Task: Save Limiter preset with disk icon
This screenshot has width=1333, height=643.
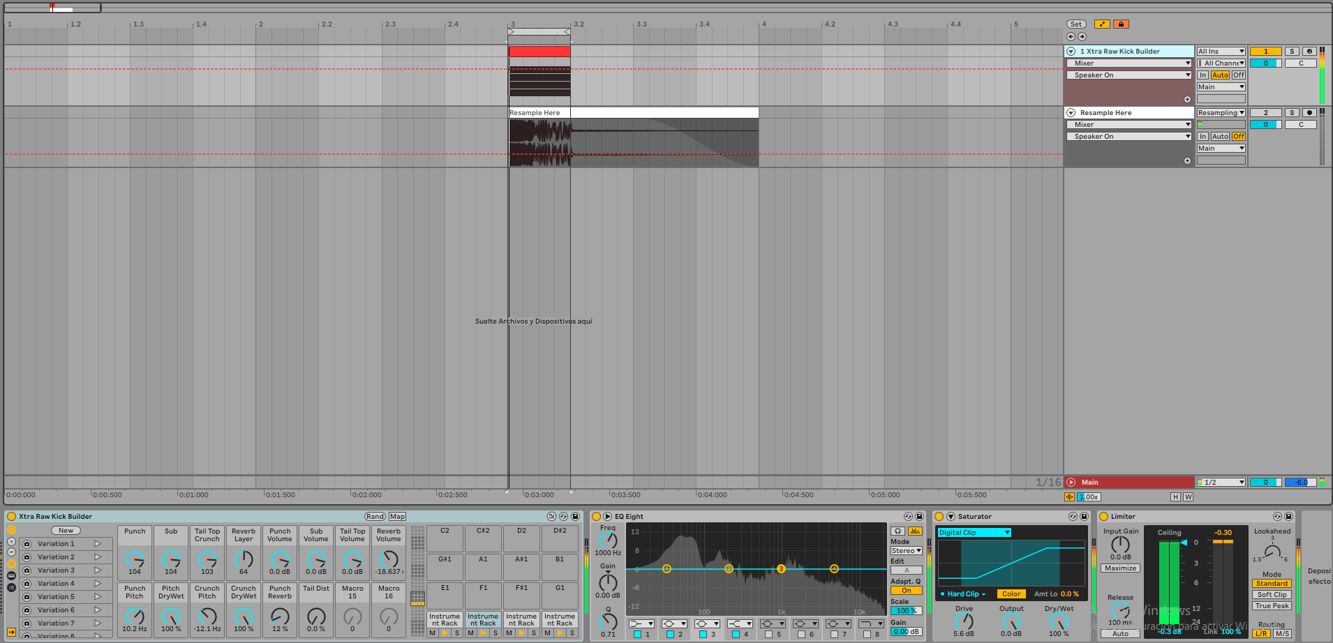Action: (1288, 517)
